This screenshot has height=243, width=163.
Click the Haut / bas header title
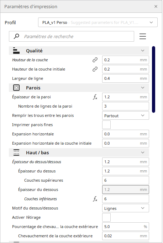[37, 152]
